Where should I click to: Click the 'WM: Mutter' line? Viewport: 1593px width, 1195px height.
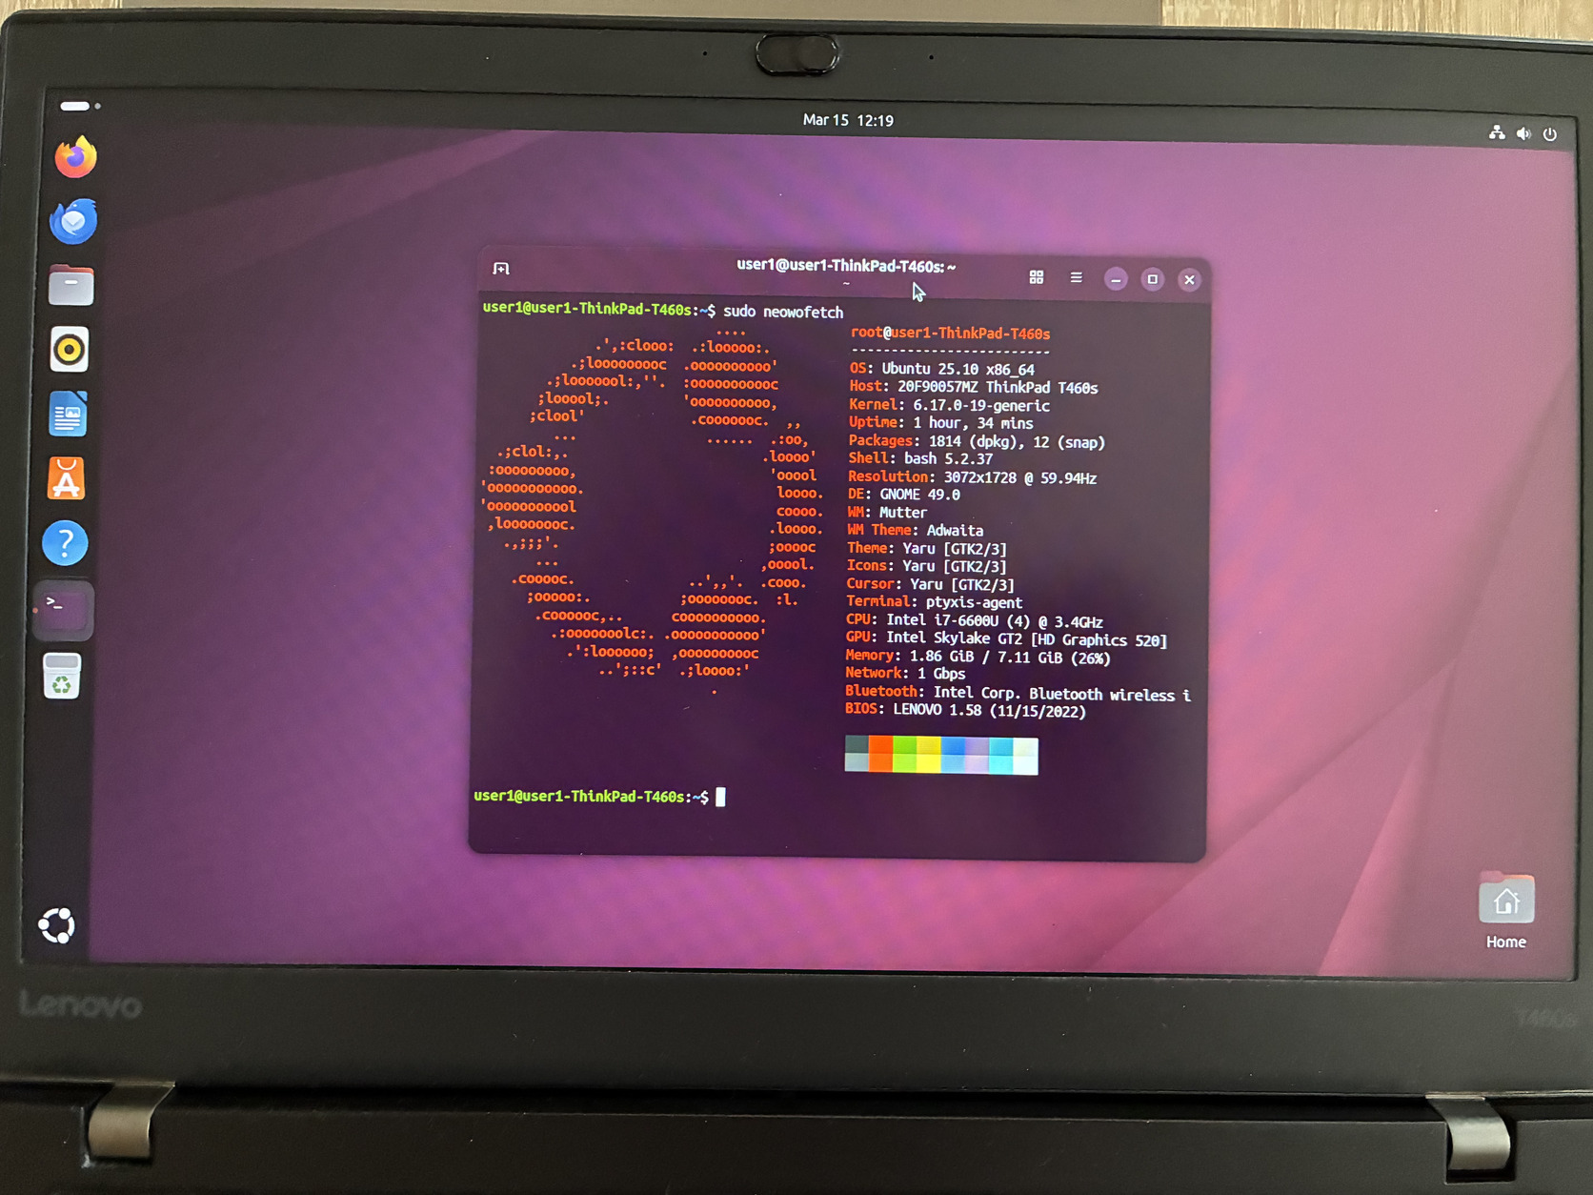pos(886,513)
